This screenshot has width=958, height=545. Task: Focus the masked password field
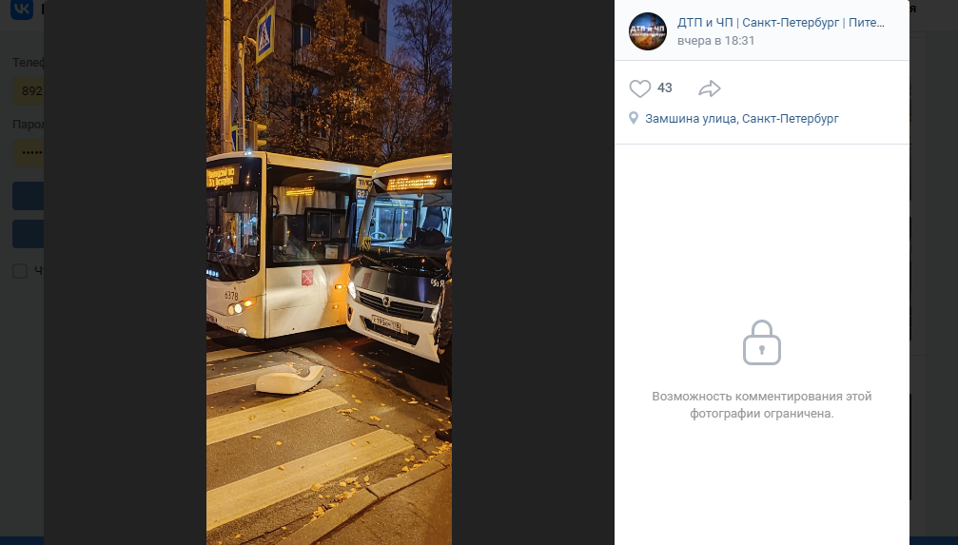point(29,153)
